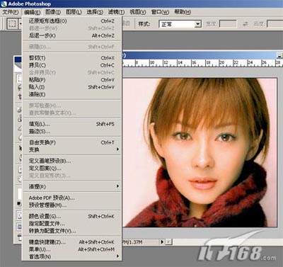This screenshot has height=267, width=283.
Task: Click the swap width and height icon
Action: click(x=246, y=24)
